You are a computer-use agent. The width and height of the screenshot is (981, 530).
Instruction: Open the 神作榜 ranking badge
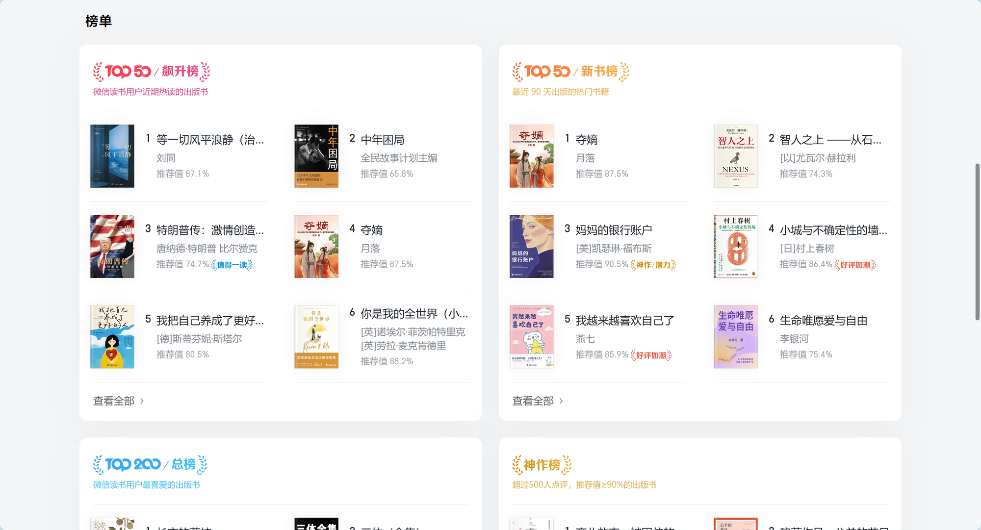[x=542, y=465]
